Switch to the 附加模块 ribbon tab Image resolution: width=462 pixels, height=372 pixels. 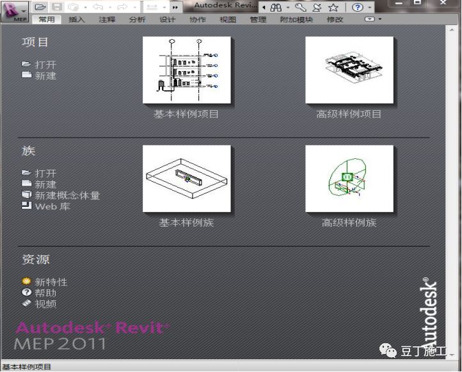click(x=296, y=19)
